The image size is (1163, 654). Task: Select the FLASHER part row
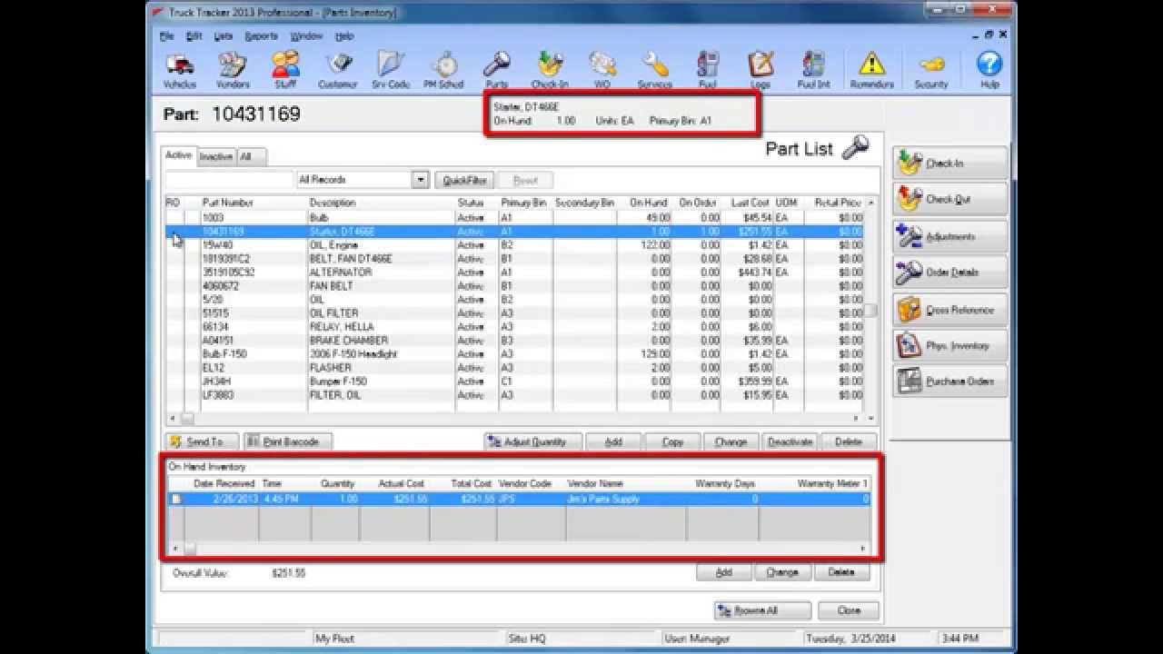pos(514,368)
